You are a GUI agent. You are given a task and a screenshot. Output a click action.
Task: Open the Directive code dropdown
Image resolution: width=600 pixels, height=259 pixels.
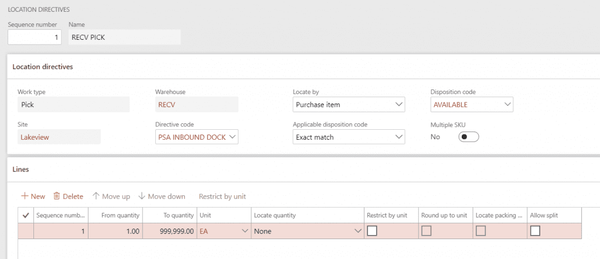coord(232,137)
